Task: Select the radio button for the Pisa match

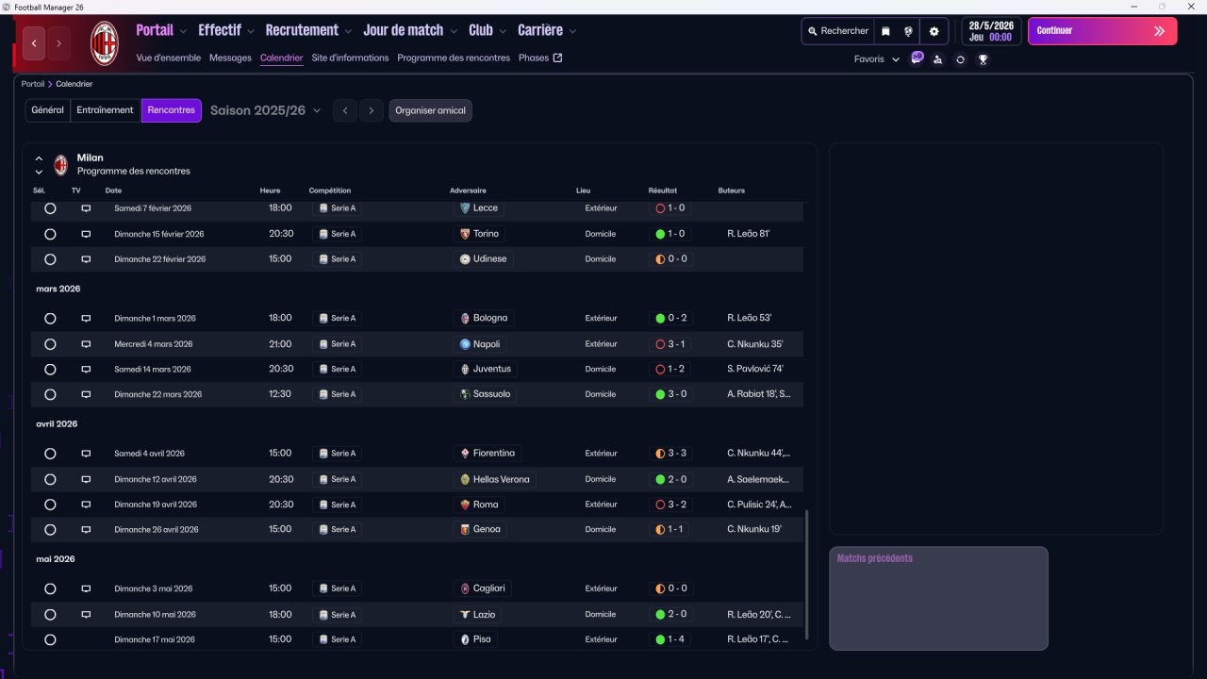Action: [x=50, y=639]
